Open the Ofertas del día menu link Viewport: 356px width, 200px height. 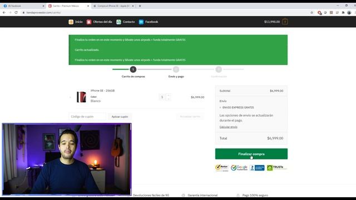[x=102, y=22]
